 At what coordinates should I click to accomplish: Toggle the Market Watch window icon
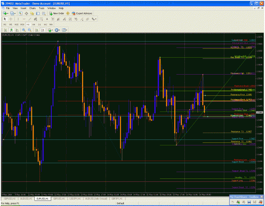(20, 13)
